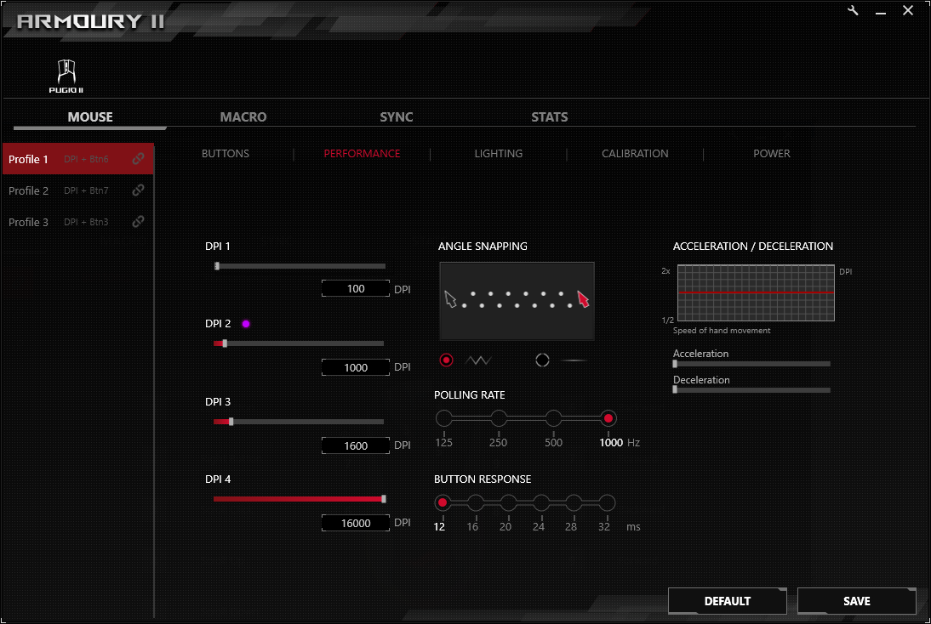Set polling rate to 250 Hz
931x624 pixels.
[x=499, y=418]
